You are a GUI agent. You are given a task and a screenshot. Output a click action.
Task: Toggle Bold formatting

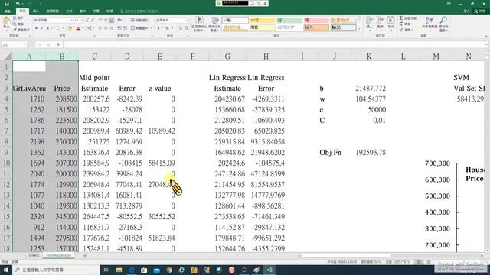coord(36,28)
